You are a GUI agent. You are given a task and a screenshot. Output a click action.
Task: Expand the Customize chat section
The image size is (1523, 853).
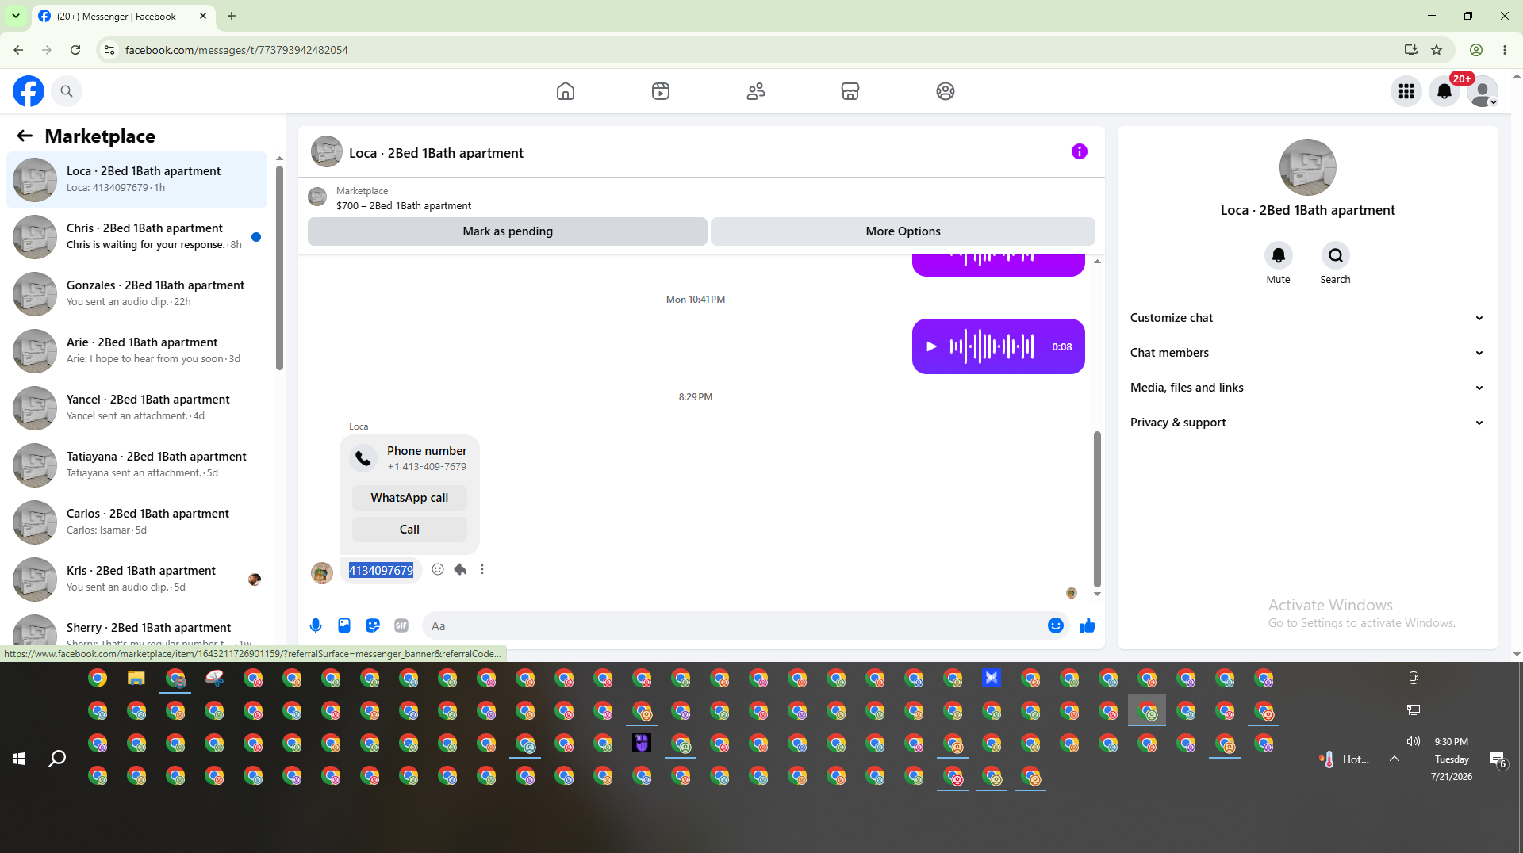click(x=1308, y=318)
